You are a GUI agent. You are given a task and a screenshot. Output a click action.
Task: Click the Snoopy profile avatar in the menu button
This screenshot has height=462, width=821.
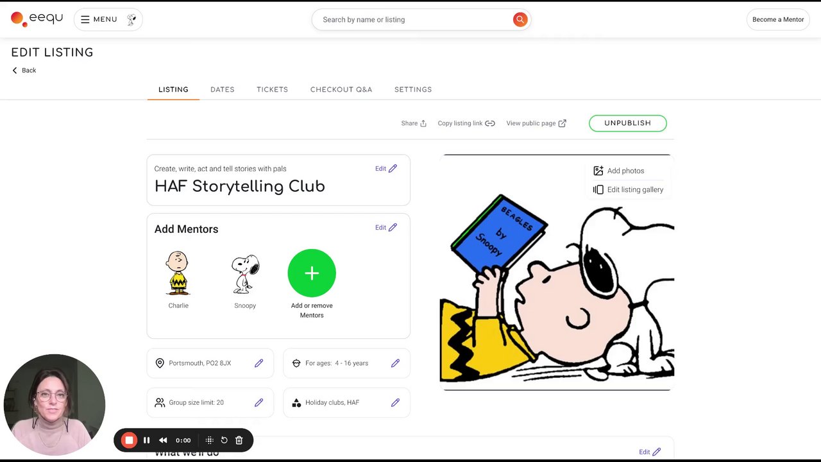[x=131, y=20]
